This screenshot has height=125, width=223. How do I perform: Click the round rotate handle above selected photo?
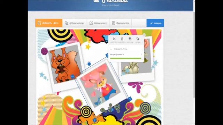pyautogui.click(x=89, y=64)
